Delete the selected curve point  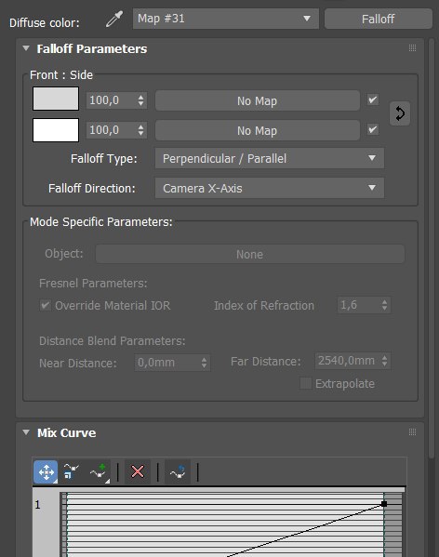coord(138,472)
